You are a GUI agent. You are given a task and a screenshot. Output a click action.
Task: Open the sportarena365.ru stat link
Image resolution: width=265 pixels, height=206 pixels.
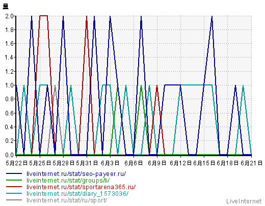(81, 187)
